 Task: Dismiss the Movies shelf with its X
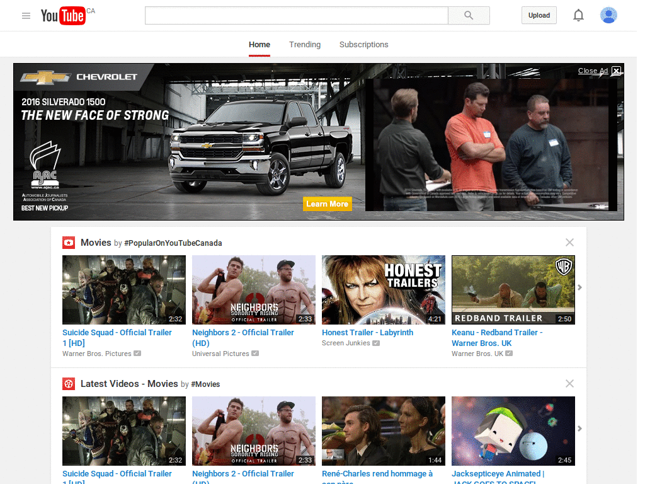pos(569,242)
